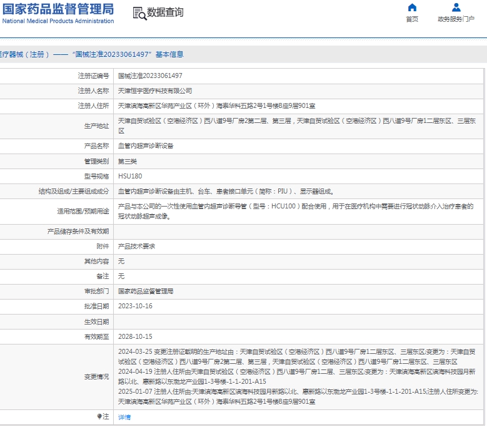Screen dimensions: 487x430
Task: Click the 有效期至 row label
Action: coord(96,336)
